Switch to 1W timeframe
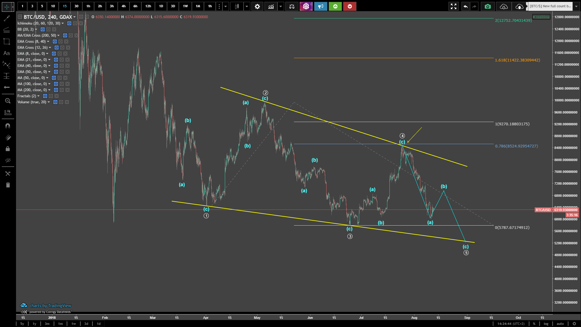This screenshot has width=581, height=327. pyautogui.click(x=185, y=6)
